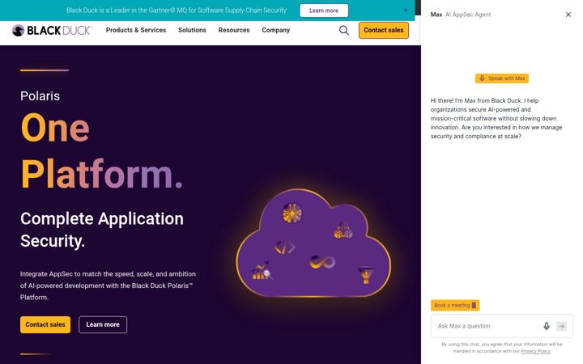Click the circular hub icon in cloud

(291, 213)
